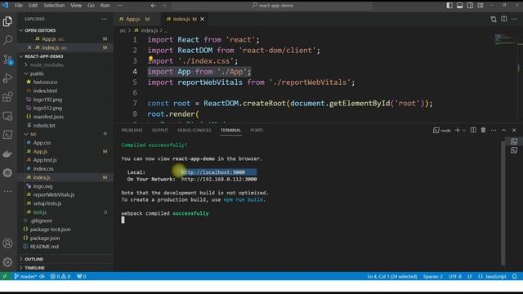Viewport: 523px width, 294px height.
Task: Click the lightbulb code action on line 3
Action: click(150, 59)
